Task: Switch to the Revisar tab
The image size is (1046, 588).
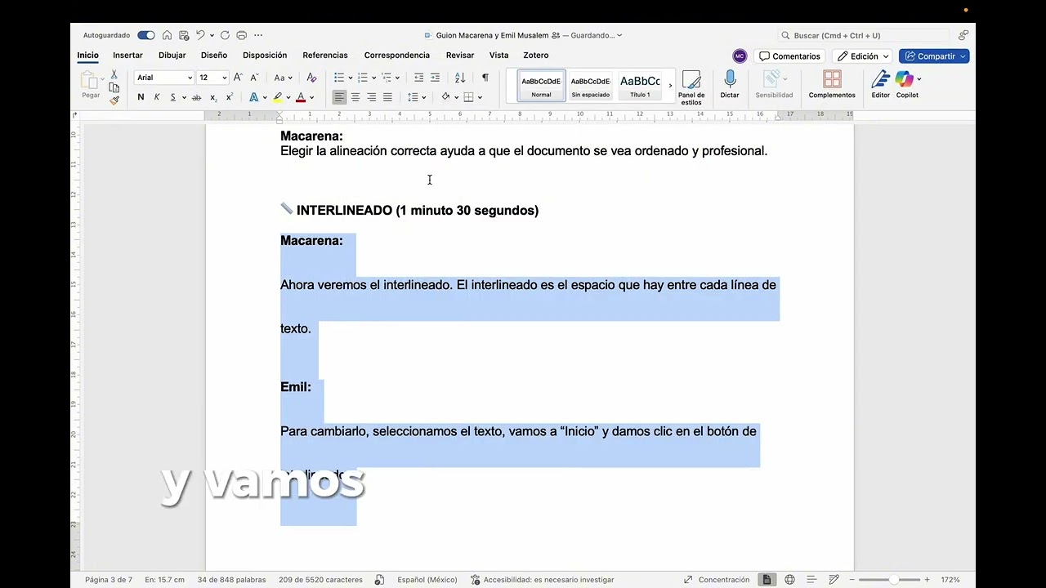Action: click(460, 56)
